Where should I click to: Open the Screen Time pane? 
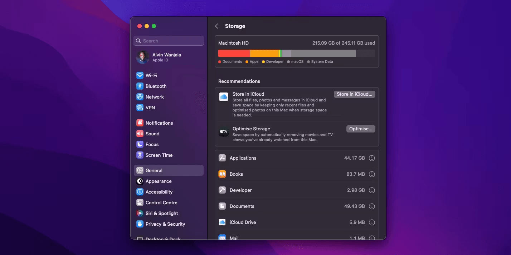(x=169, y=155)
